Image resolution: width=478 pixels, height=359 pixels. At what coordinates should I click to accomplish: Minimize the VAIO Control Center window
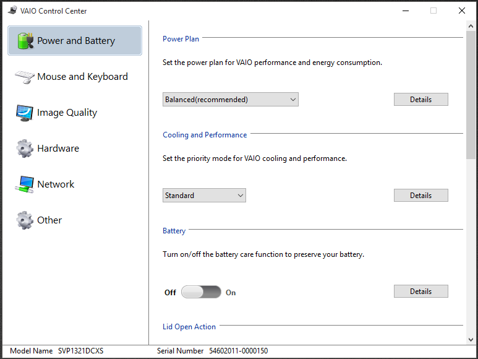[x=406, y=11]
